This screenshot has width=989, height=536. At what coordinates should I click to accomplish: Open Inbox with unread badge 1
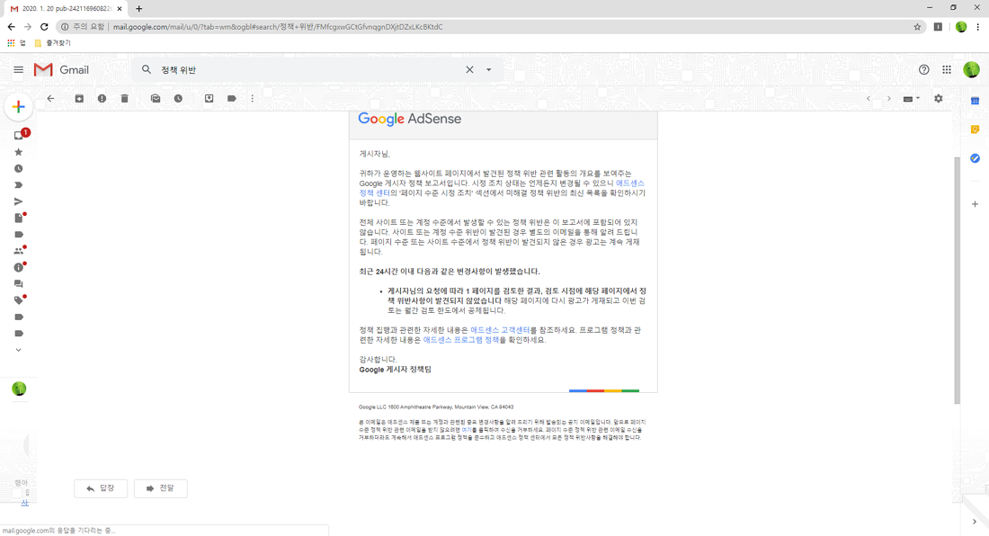tap(20, 135)
